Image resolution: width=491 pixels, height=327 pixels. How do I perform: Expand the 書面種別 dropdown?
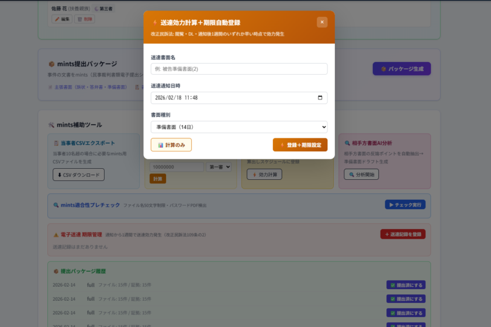pyautogui.click(x=239, y=127)
